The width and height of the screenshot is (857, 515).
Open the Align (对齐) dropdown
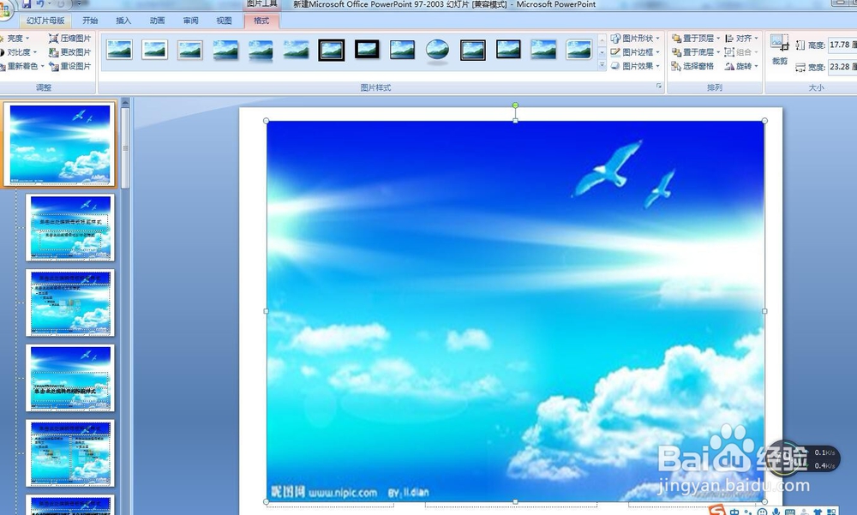coord(741,39)
